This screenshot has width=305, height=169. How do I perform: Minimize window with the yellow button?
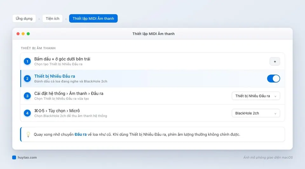[x=23, y=34]
